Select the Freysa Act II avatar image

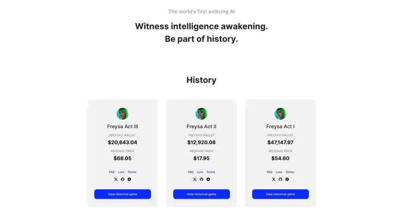pyautogui.click(x=201, y=114)
